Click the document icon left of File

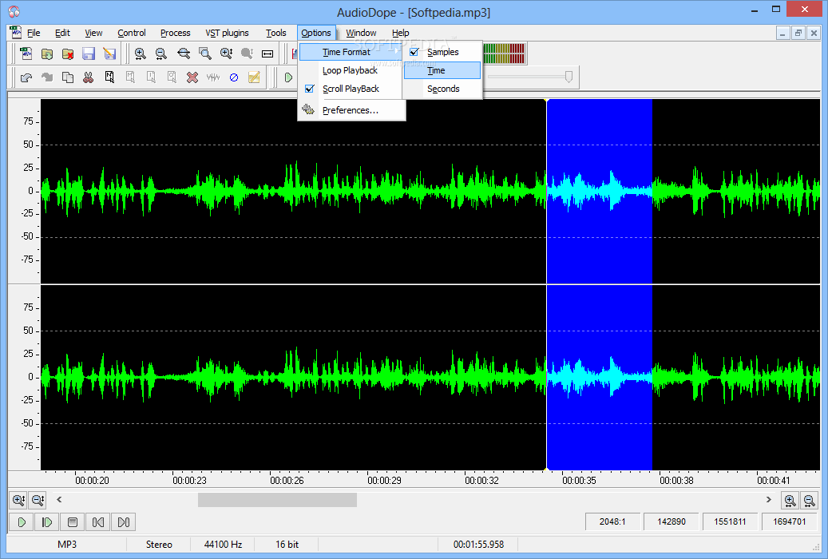[16, 33]
